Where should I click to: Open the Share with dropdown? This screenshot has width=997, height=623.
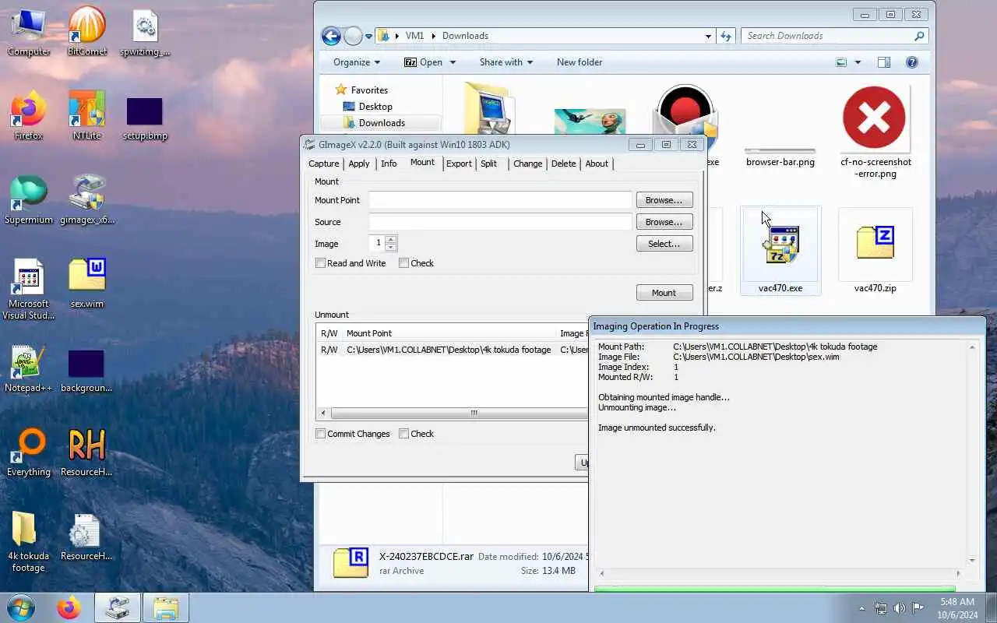coord(506,62)
